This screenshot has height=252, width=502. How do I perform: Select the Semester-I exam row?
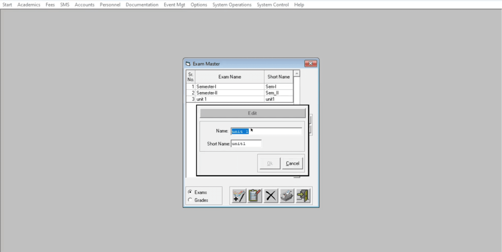click(239, 87)
